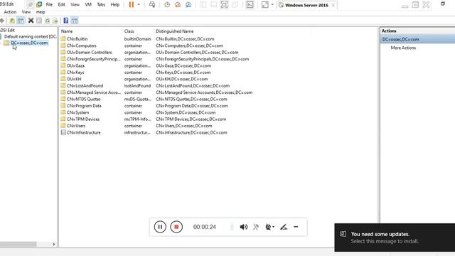Click the recorder pen annotation icon

[x=284, y=227]
